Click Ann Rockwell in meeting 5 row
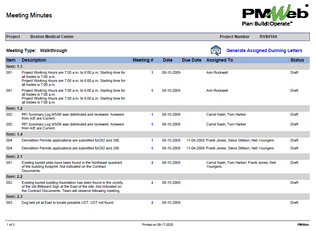316x231 pixels. tap(217, 91)
